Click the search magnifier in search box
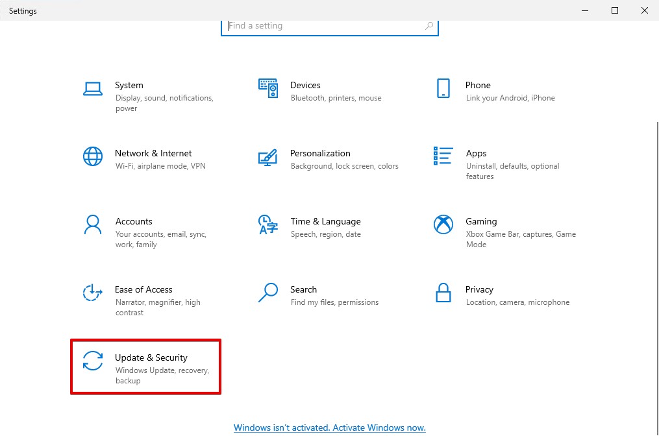The image size is (659, 445). point(429,26)
